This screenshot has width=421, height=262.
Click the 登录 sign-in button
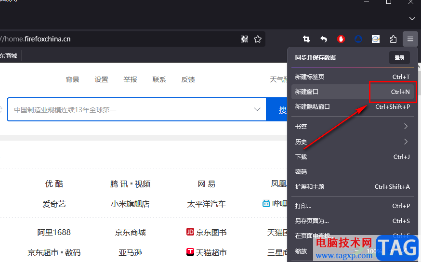pos(399,57)
